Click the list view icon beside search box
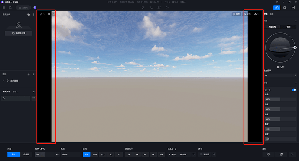Image resolution: width=299 pixels, height=161 pixels. click(x=33, y=98)
